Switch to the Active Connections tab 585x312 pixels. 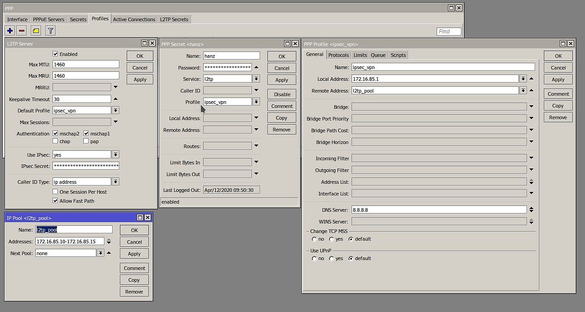click(x=134, y=19)
